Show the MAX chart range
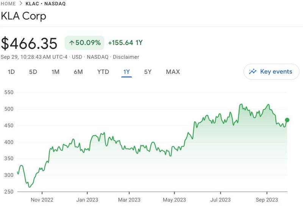Image resolution: width=303 pixels, height=208 pixels. pos(173,72)
